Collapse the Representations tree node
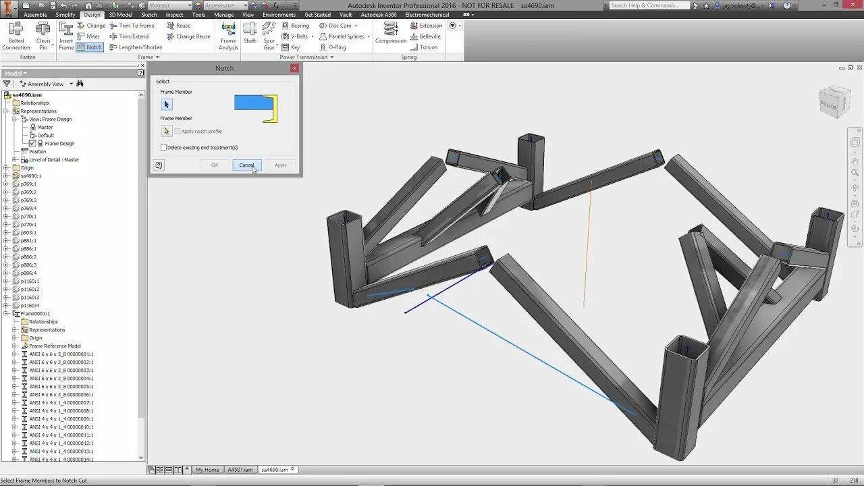864x486 pixels. pyautogui.click(x=7, y=111)
